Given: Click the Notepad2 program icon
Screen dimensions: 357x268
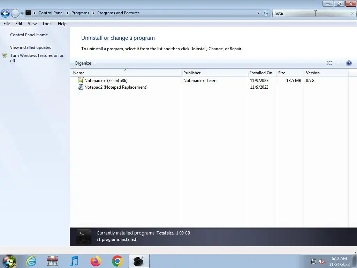Looking at the screenshot, I should pos(81,87).
